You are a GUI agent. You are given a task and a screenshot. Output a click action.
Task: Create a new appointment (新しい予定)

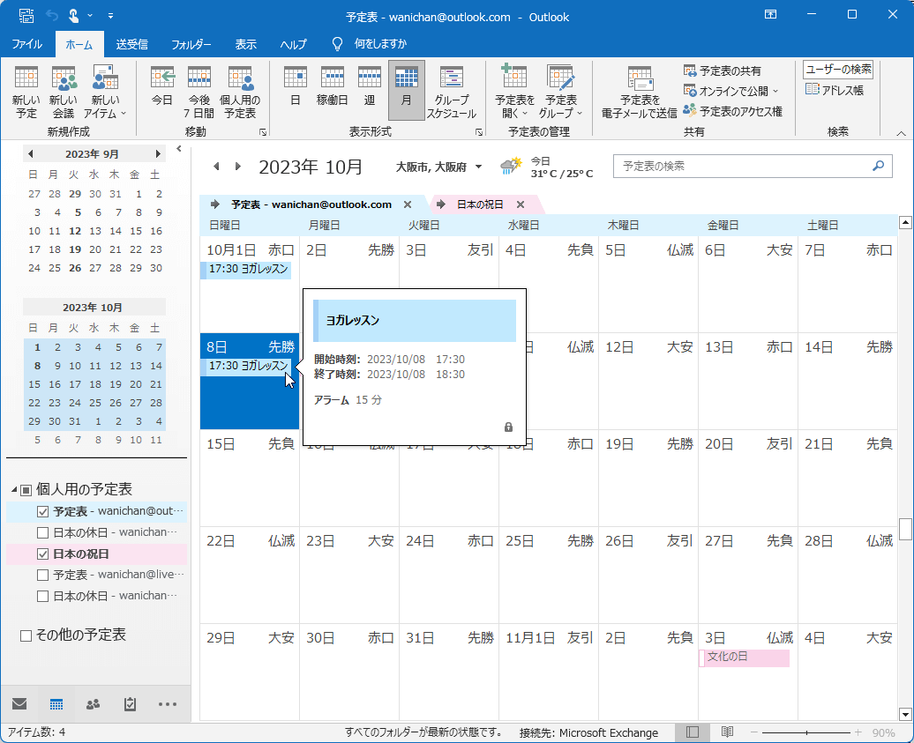pyautogui.click(x=26, y=92)
